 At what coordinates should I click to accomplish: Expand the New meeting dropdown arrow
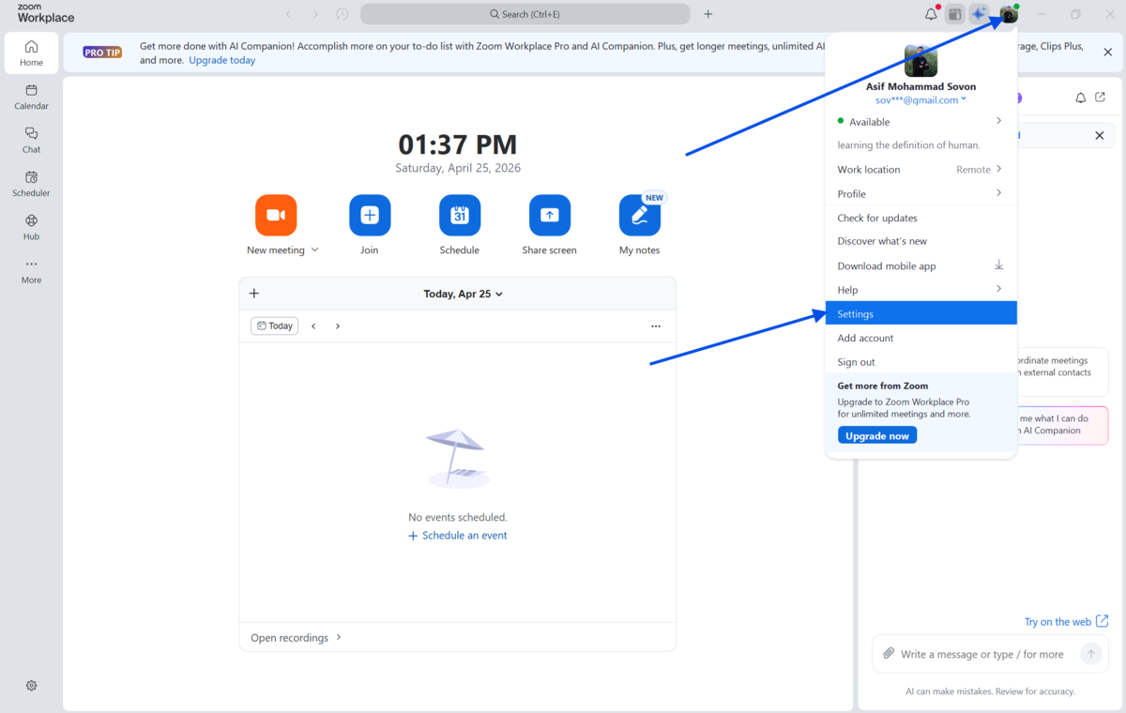click(x=315, y=250)
